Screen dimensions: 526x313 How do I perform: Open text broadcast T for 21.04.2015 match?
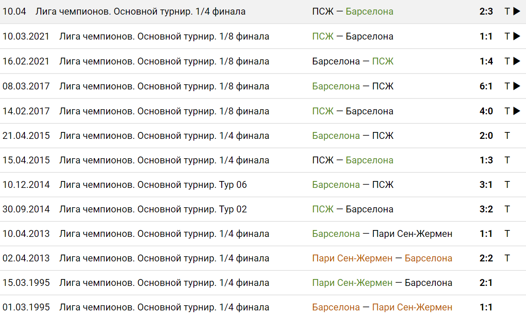[x=507, y=136]
